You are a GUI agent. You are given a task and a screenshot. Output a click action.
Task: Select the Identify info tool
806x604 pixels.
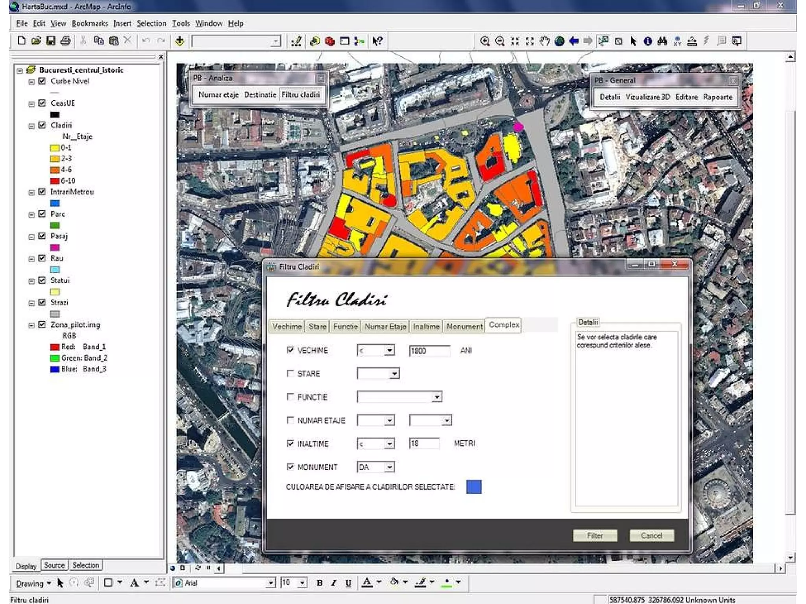pos(647,41)
